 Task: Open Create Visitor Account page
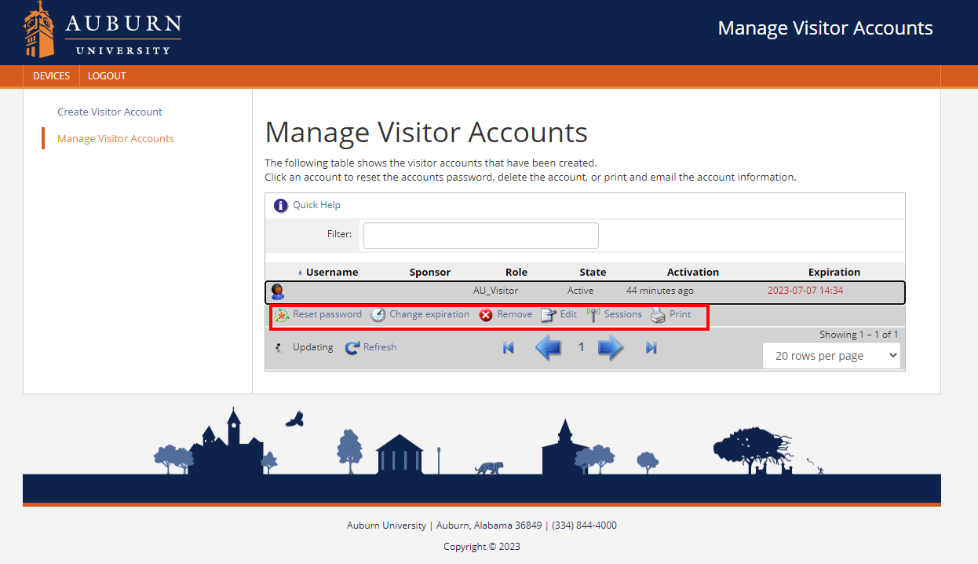point(110,112)
